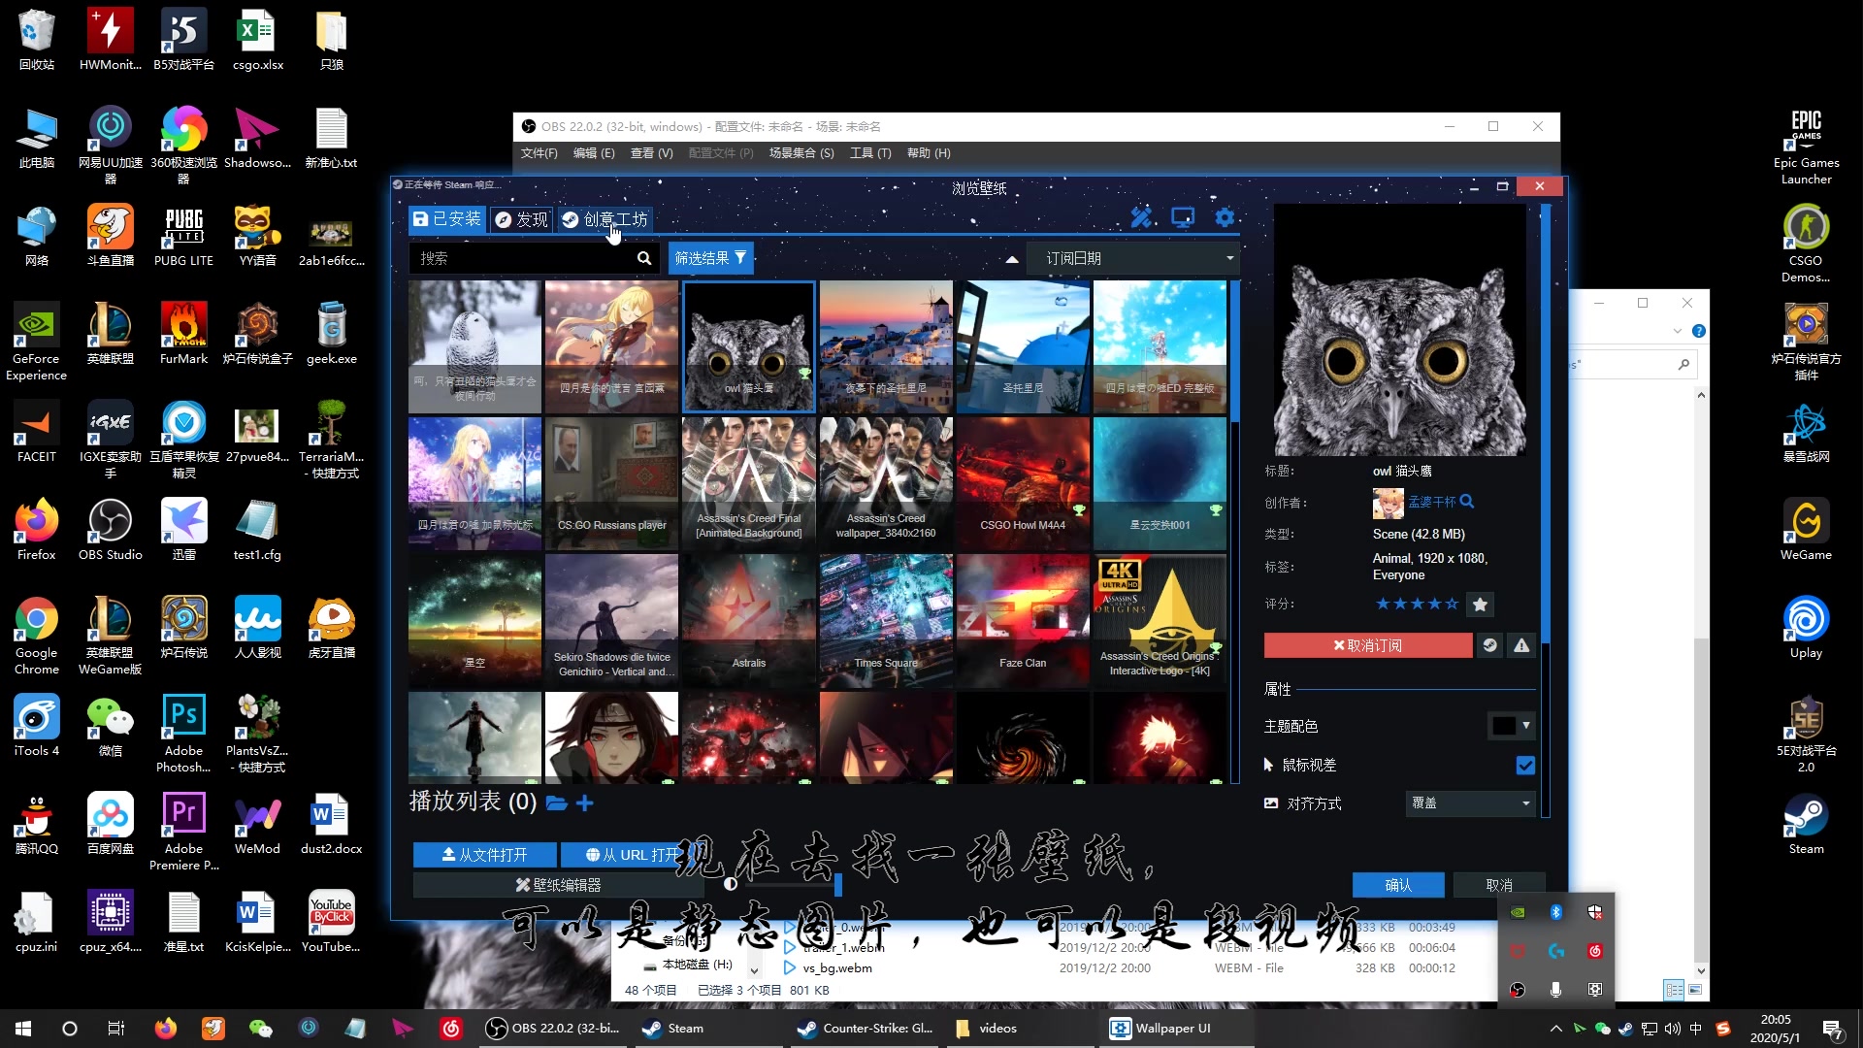Open the 主题配色 color swatch

(x=1511, y=725)
